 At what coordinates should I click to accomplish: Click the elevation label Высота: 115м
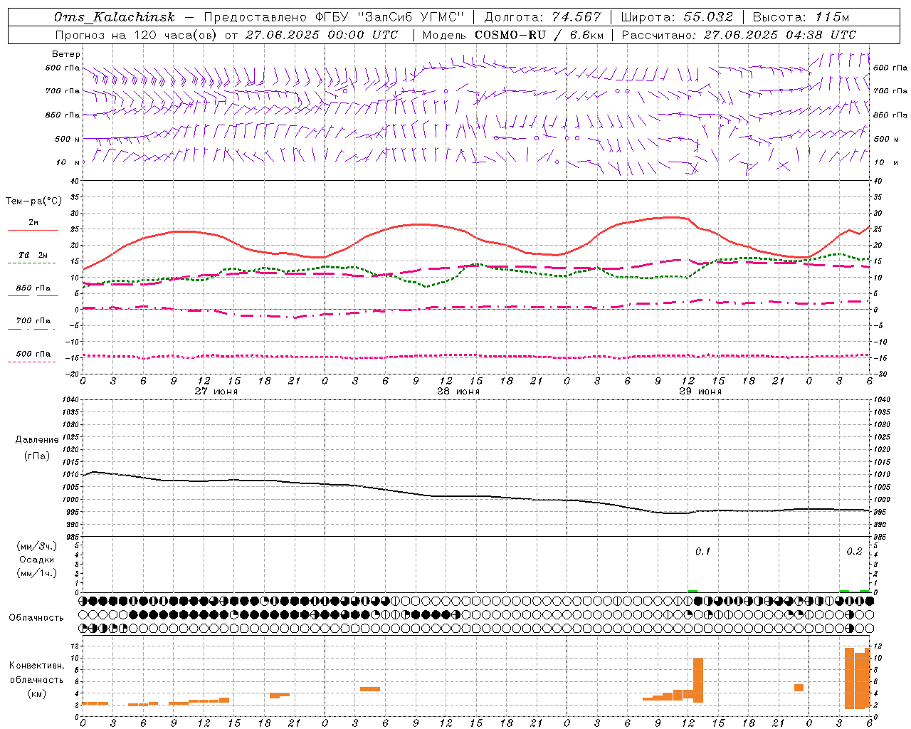pyautogui.click(x=800, y=17)
